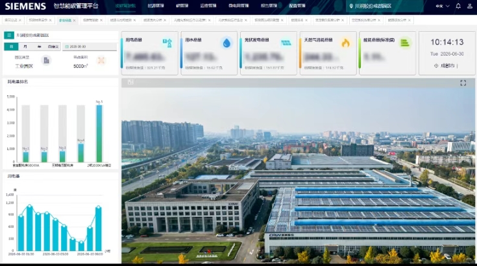Click the flame icon on 天然气消耗总量 card

tap(345, 43)
